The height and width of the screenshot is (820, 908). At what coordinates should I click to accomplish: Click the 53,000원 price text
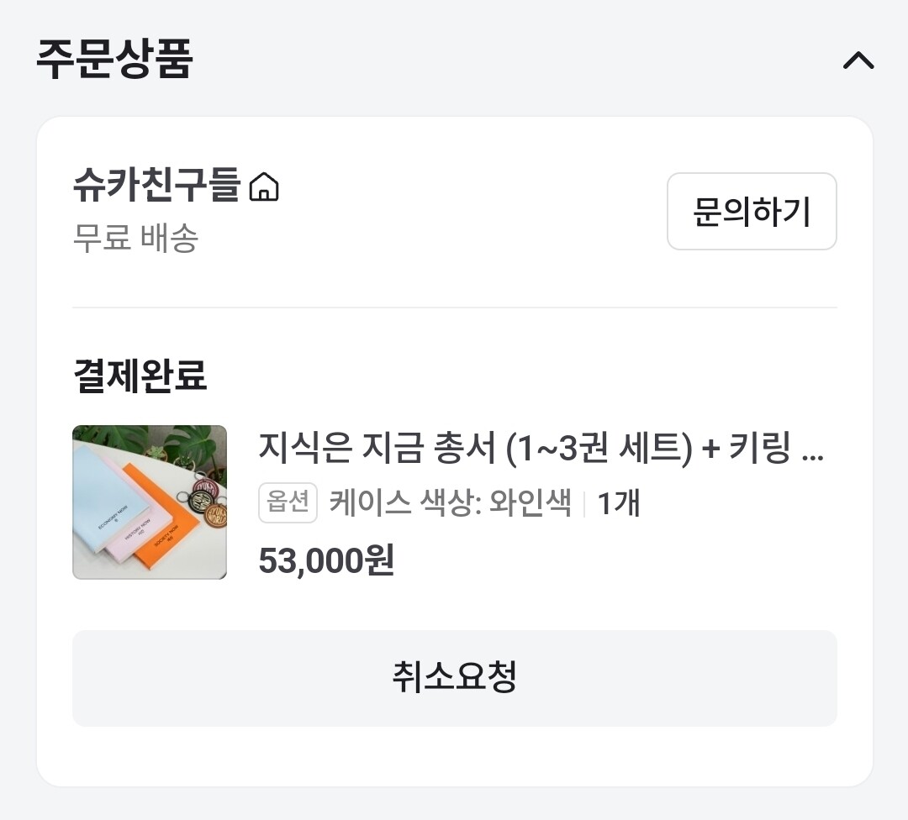coord(326,560)
